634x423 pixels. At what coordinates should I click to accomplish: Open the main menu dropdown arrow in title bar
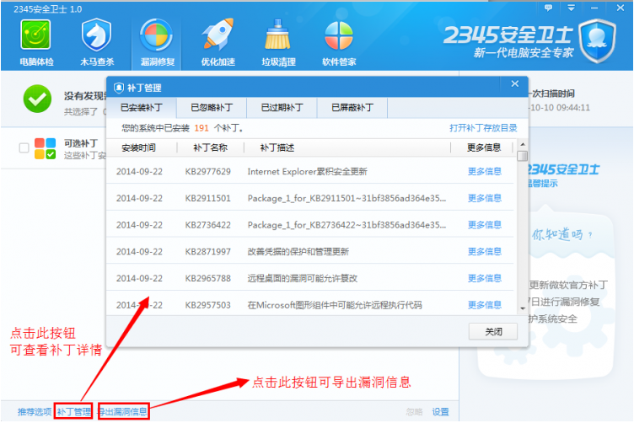click(571, 8)
